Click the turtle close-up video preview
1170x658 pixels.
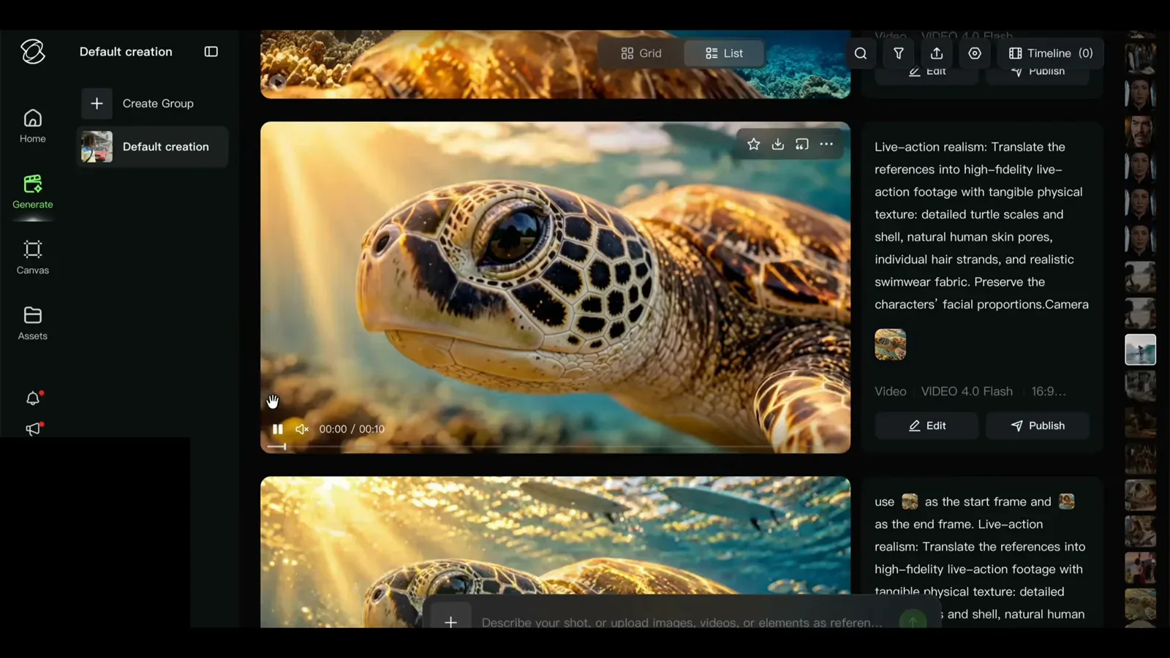(x=556, y=287)
